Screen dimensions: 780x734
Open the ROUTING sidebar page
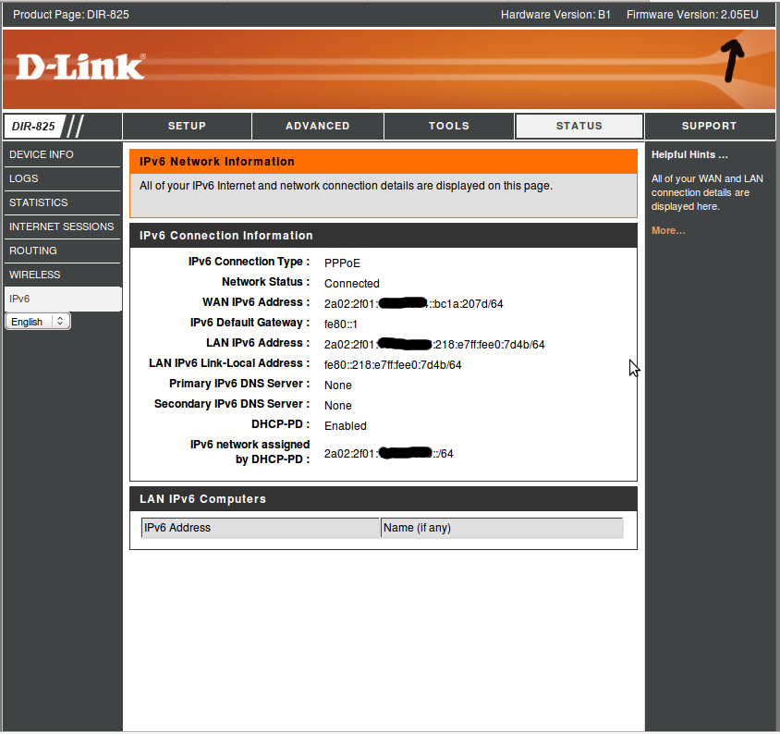point(33,251)
